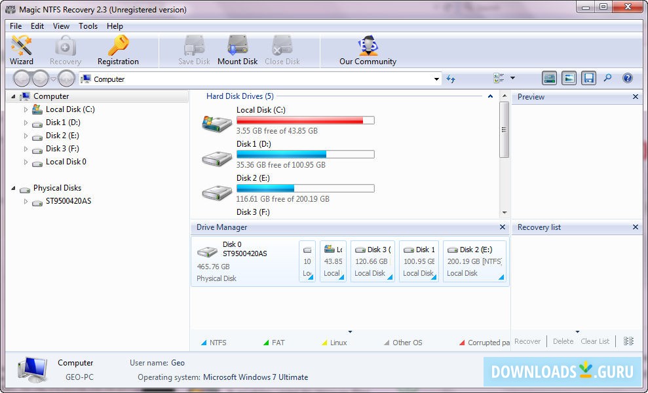Open the Help menu

(115, 26)
